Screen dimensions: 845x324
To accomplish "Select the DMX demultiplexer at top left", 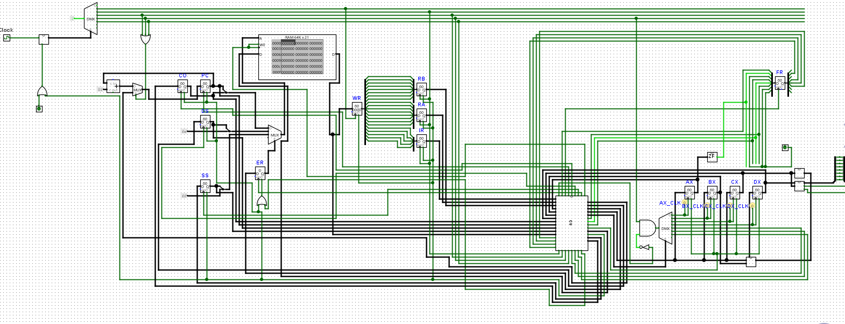I will coord(91,19).
